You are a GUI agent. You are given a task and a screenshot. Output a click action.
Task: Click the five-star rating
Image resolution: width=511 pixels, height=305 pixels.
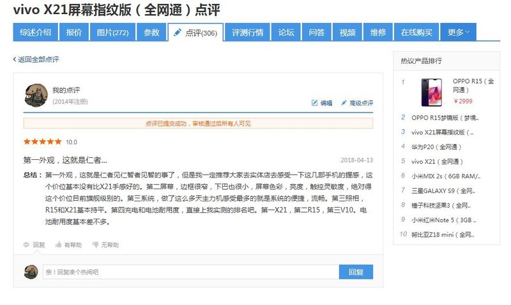tap(42, 141)
